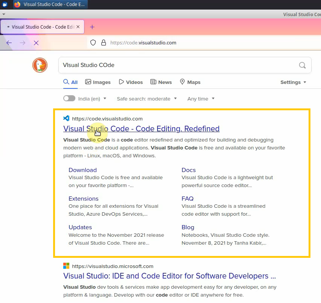Viewport: 321px width, 303px height.
Task: Open the Visual Studio Code main result link
Action: click(141, 128)
